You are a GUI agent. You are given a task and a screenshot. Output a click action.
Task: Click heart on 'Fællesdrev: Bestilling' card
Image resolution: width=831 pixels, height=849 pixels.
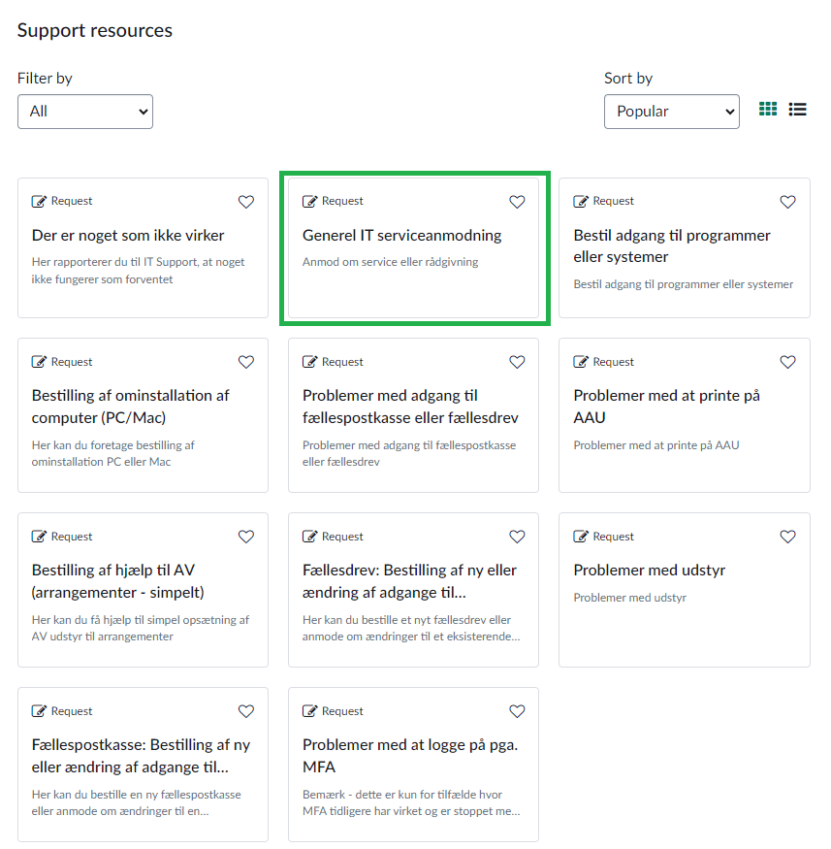click(x=517, y=537)
